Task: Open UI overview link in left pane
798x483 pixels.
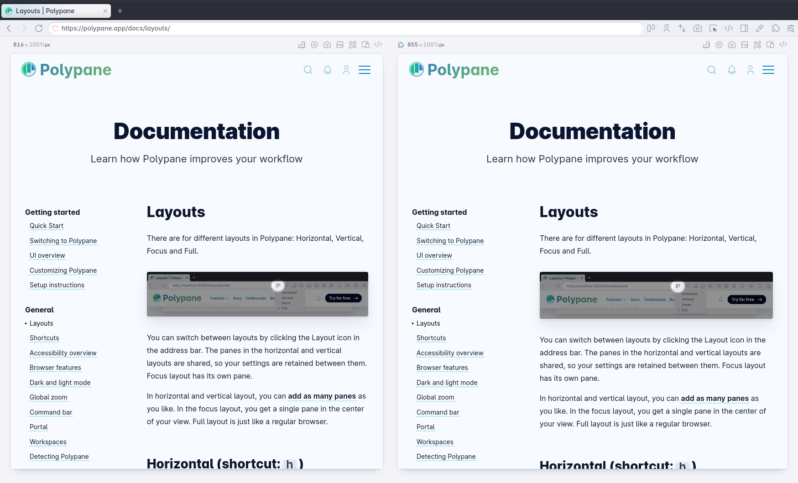Action: click(x=47, y=255)
